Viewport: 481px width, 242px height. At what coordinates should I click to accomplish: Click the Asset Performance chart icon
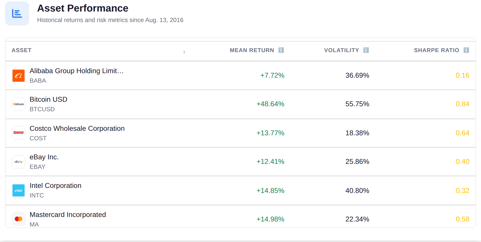[17, 14]
